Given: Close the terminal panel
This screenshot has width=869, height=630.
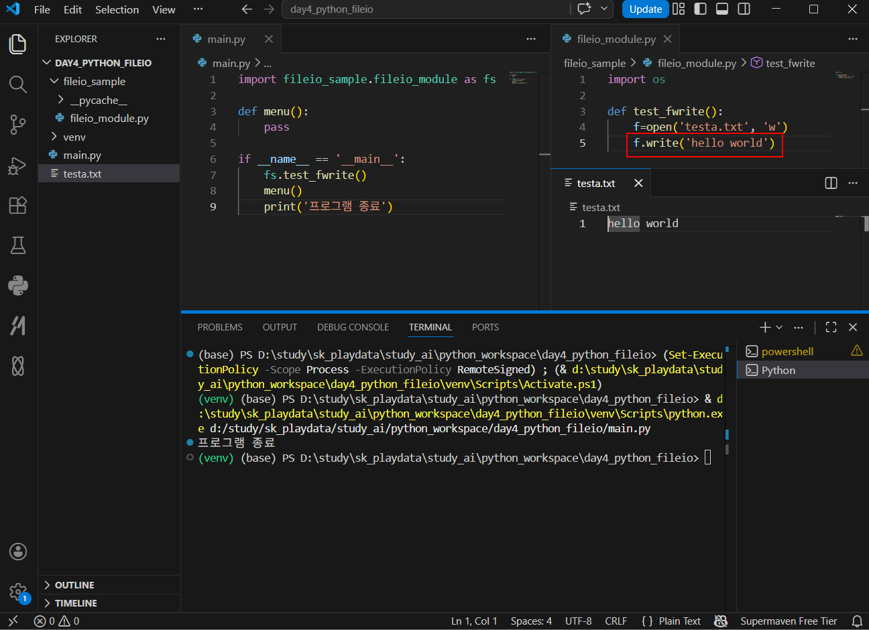Looking at the screenshot, I should pos(853,327).
